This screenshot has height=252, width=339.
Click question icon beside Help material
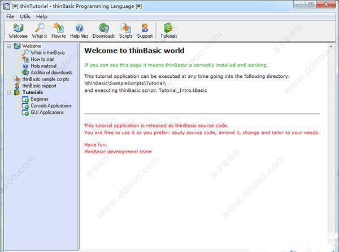click(x=25, y=66)
